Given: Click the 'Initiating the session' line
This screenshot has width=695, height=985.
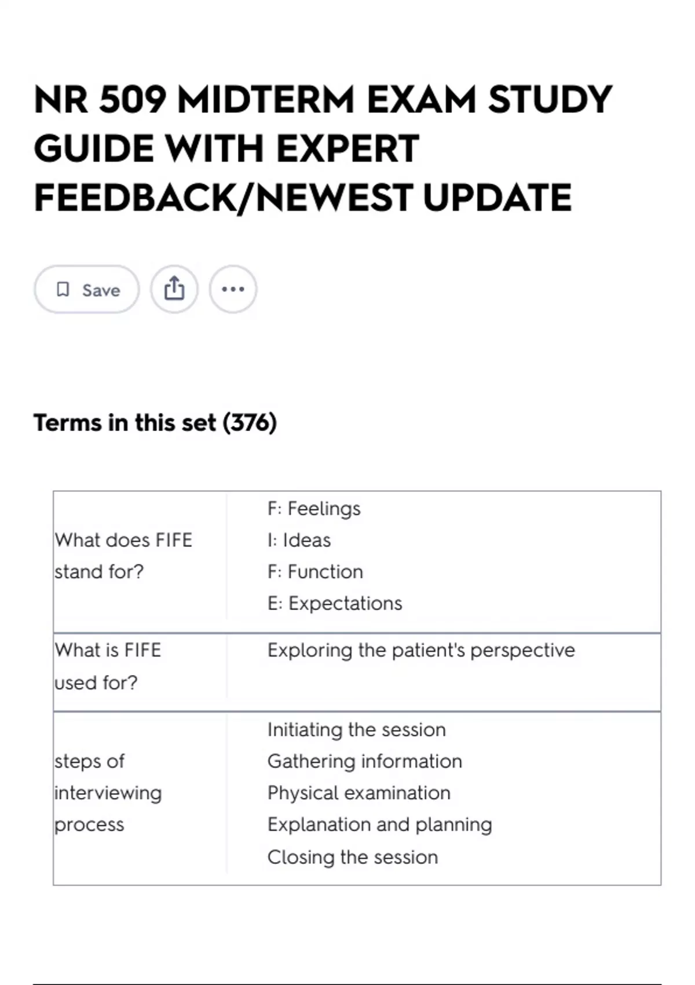Looking at the screenshot, I should pyautogui.click(x=357, y=729).
